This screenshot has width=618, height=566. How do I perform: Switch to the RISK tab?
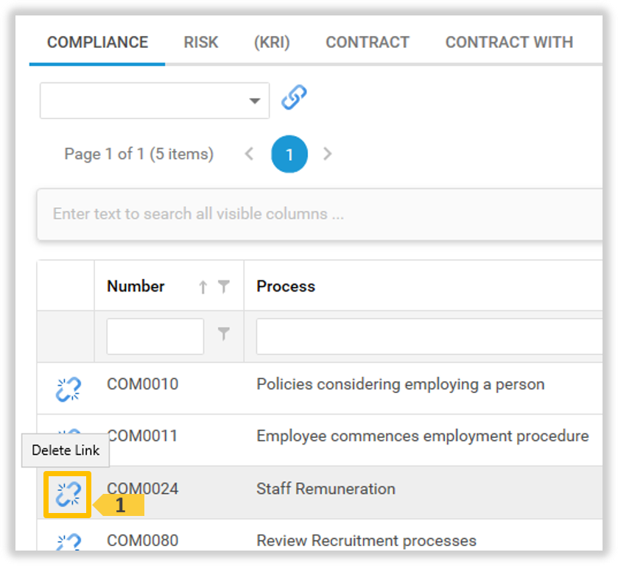point(201,43)
